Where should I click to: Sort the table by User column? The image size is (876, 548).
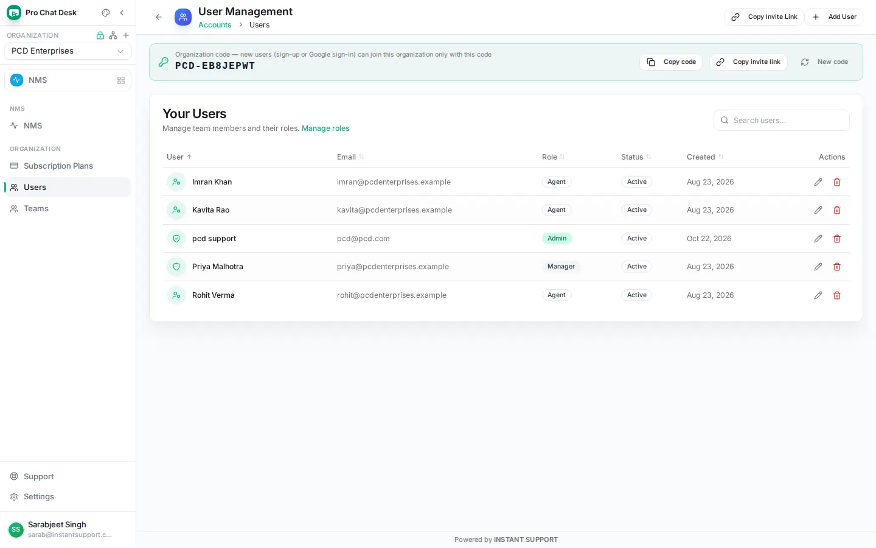click(179, 157)
